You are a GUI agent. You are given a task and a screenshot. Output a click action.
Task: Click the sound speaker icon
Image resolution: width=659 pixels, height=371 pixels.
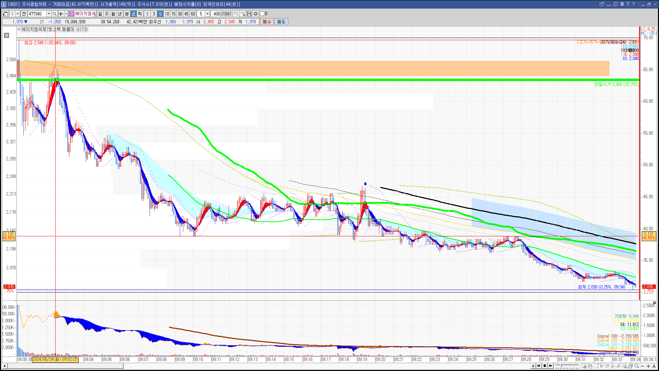click(x=61, y=14)
